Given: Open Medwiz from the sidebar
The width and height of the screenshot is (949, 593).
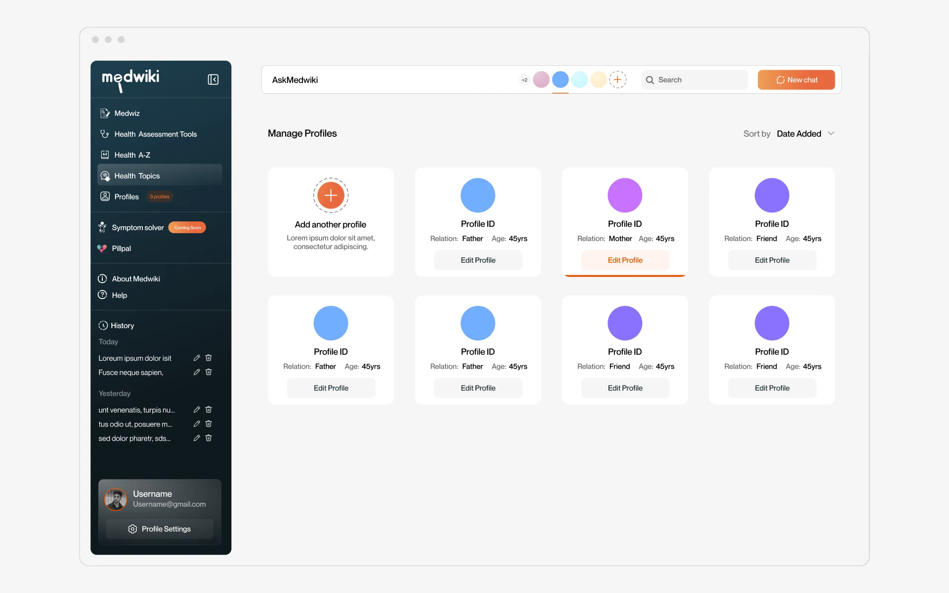Looking at the screenshot, I should point(127,113).
